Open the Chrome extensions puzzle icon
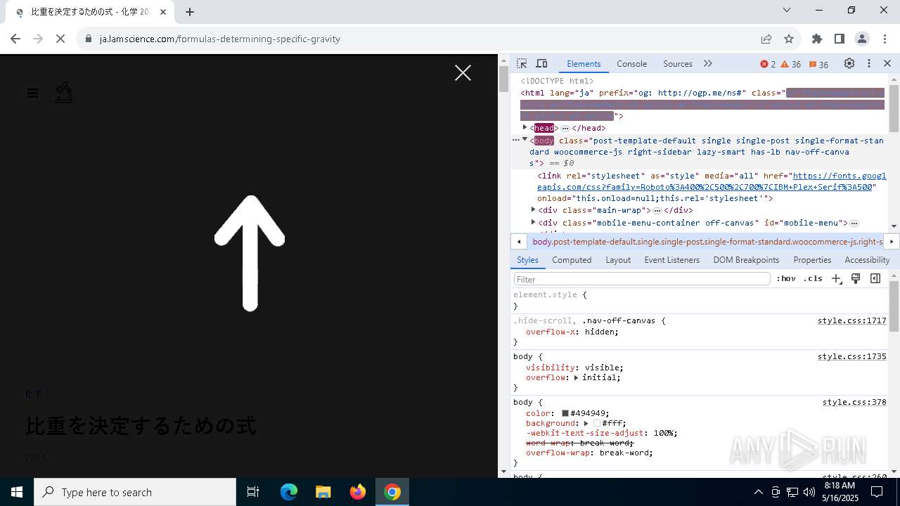The image size is (900, 506). (x=817, y=39)
